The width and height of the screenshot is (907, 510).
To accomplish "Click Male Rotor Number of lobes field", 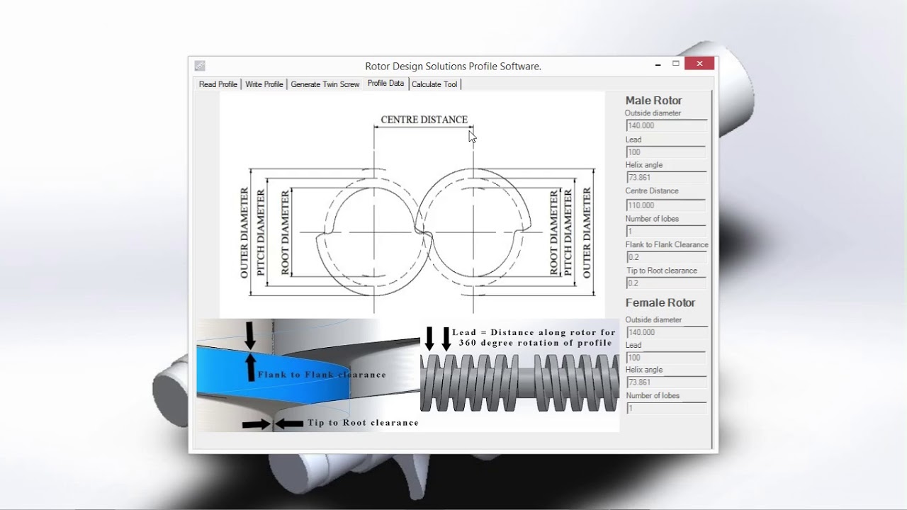I will point(666,231).
